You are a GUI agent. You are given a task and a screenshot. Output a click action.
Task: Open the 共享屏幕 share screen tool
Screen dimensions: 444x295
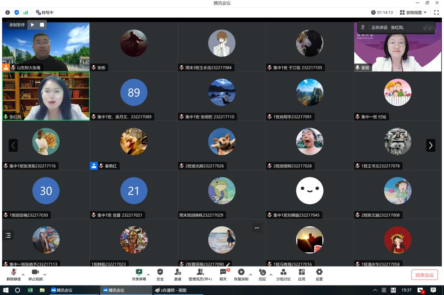(139, 274)
